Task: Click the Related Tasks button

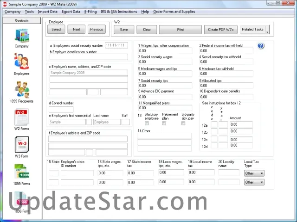Action: pos(252,30)
